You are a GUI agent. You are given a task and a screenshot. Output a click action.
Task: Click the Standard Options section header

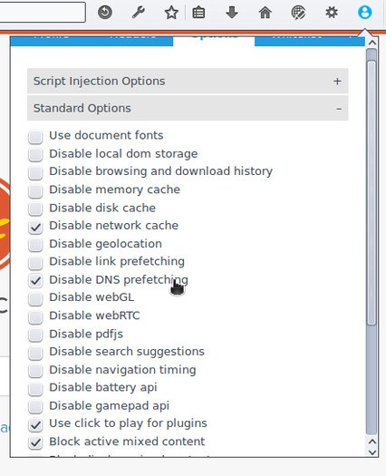click(x=188, y=109)
